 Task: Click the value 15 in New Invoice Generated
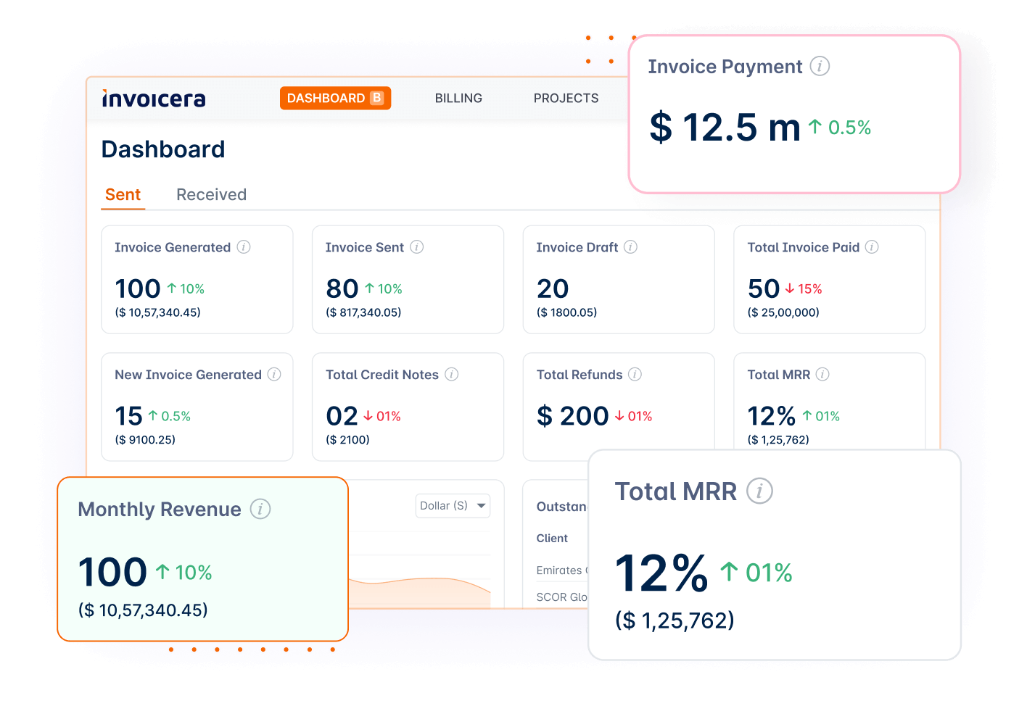click(129, 416)
